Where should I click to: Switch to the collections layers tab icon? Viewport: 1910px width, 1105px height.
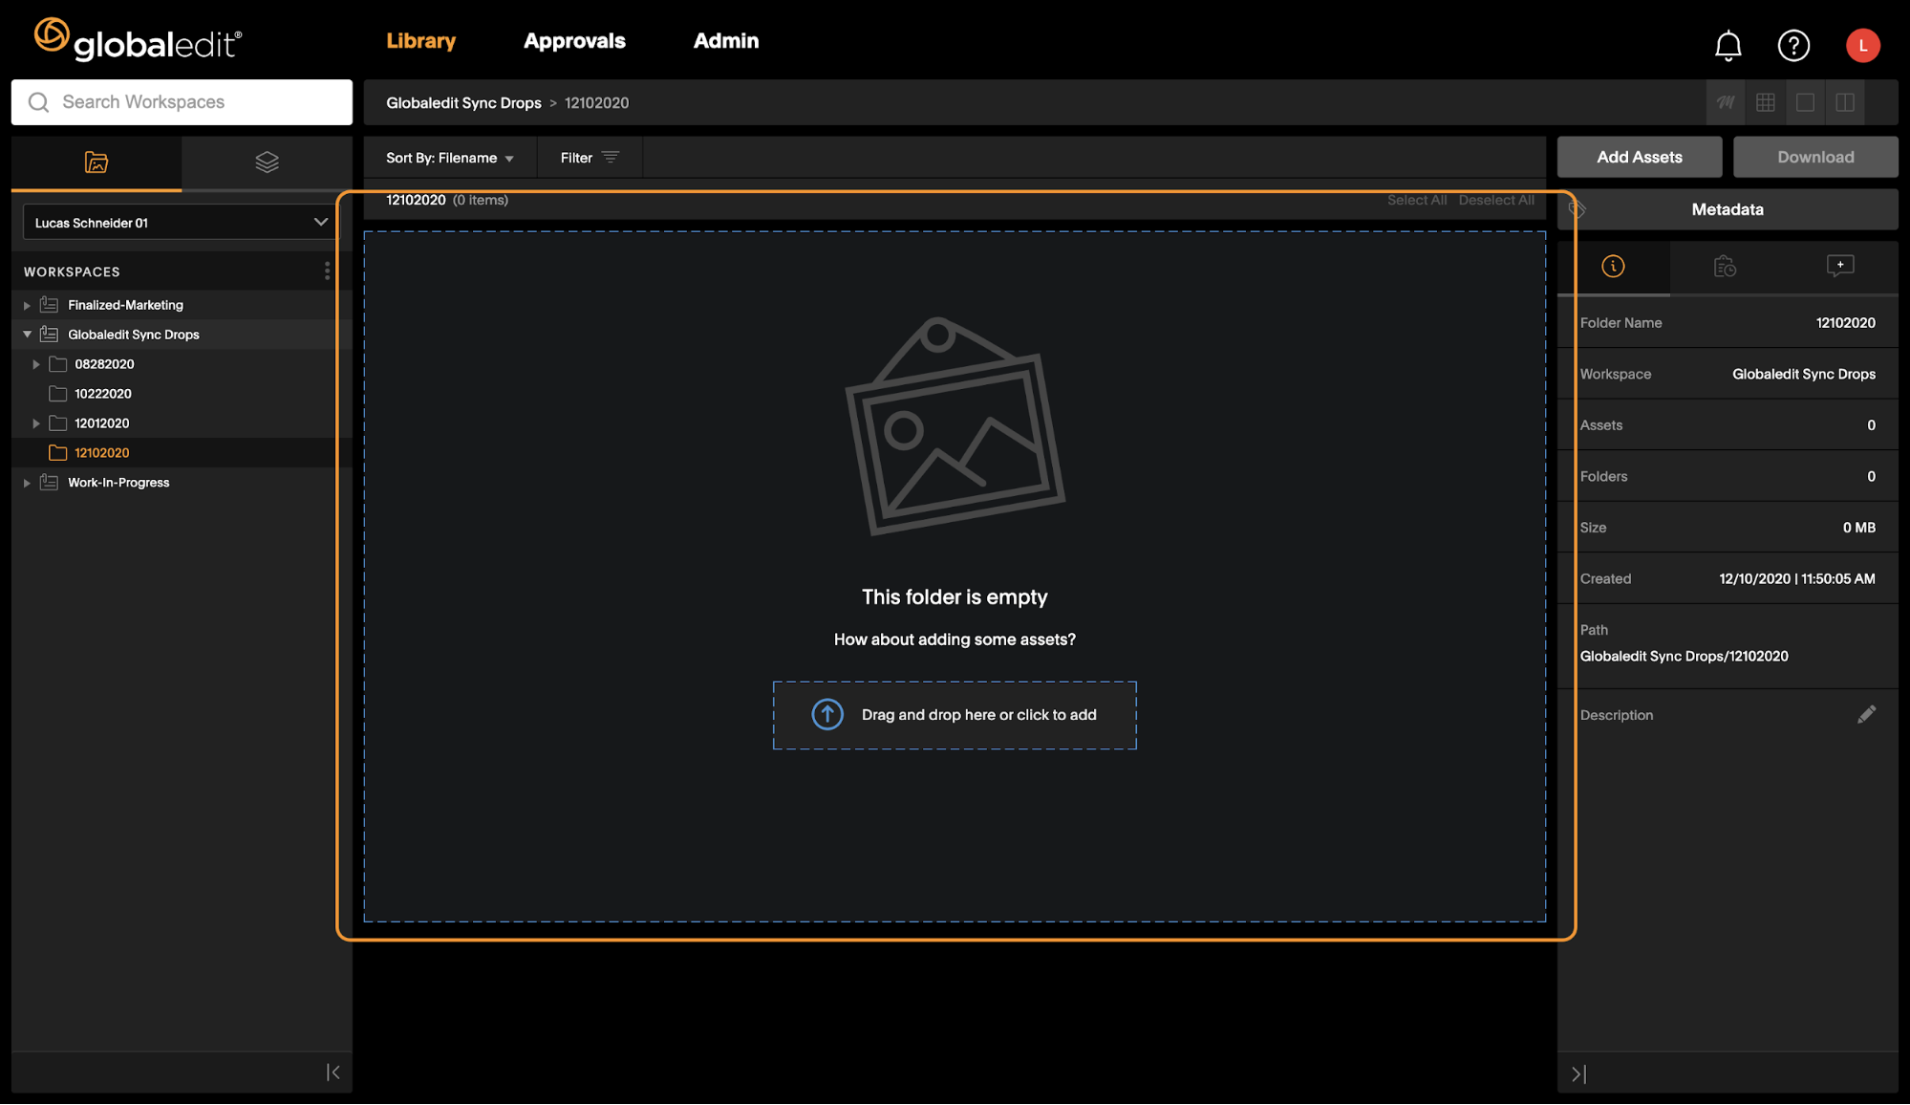click(x=267, y=162)
